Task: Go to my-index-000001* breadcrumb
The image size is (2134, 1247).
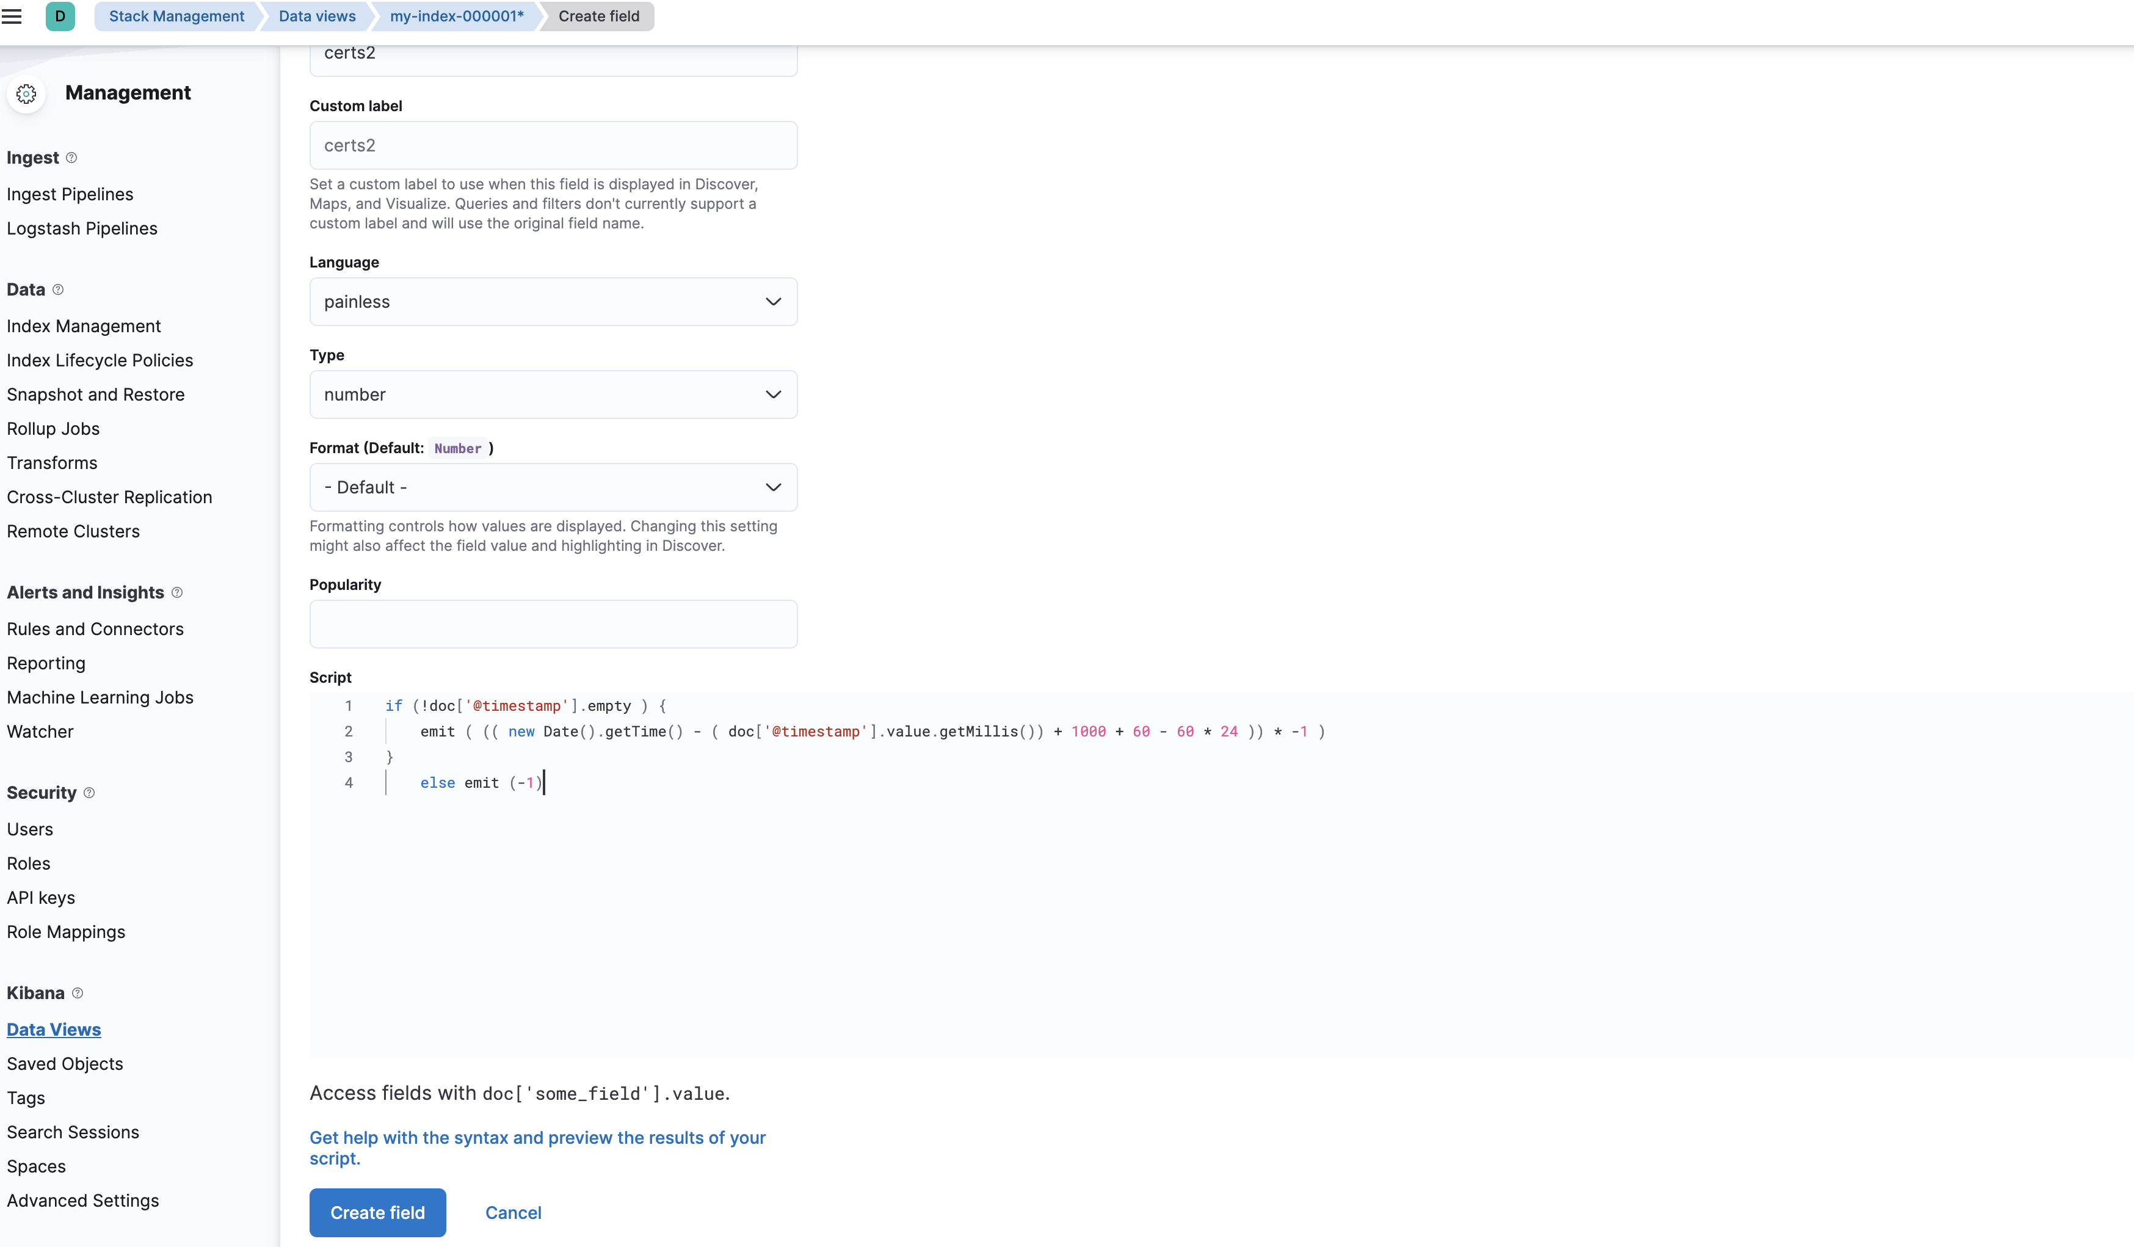Action: point(457,16)
